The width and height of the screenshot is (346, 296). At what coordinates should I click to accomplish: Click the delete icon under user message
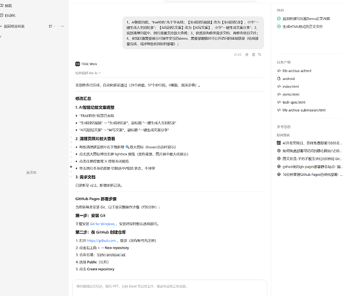point(254,54)
